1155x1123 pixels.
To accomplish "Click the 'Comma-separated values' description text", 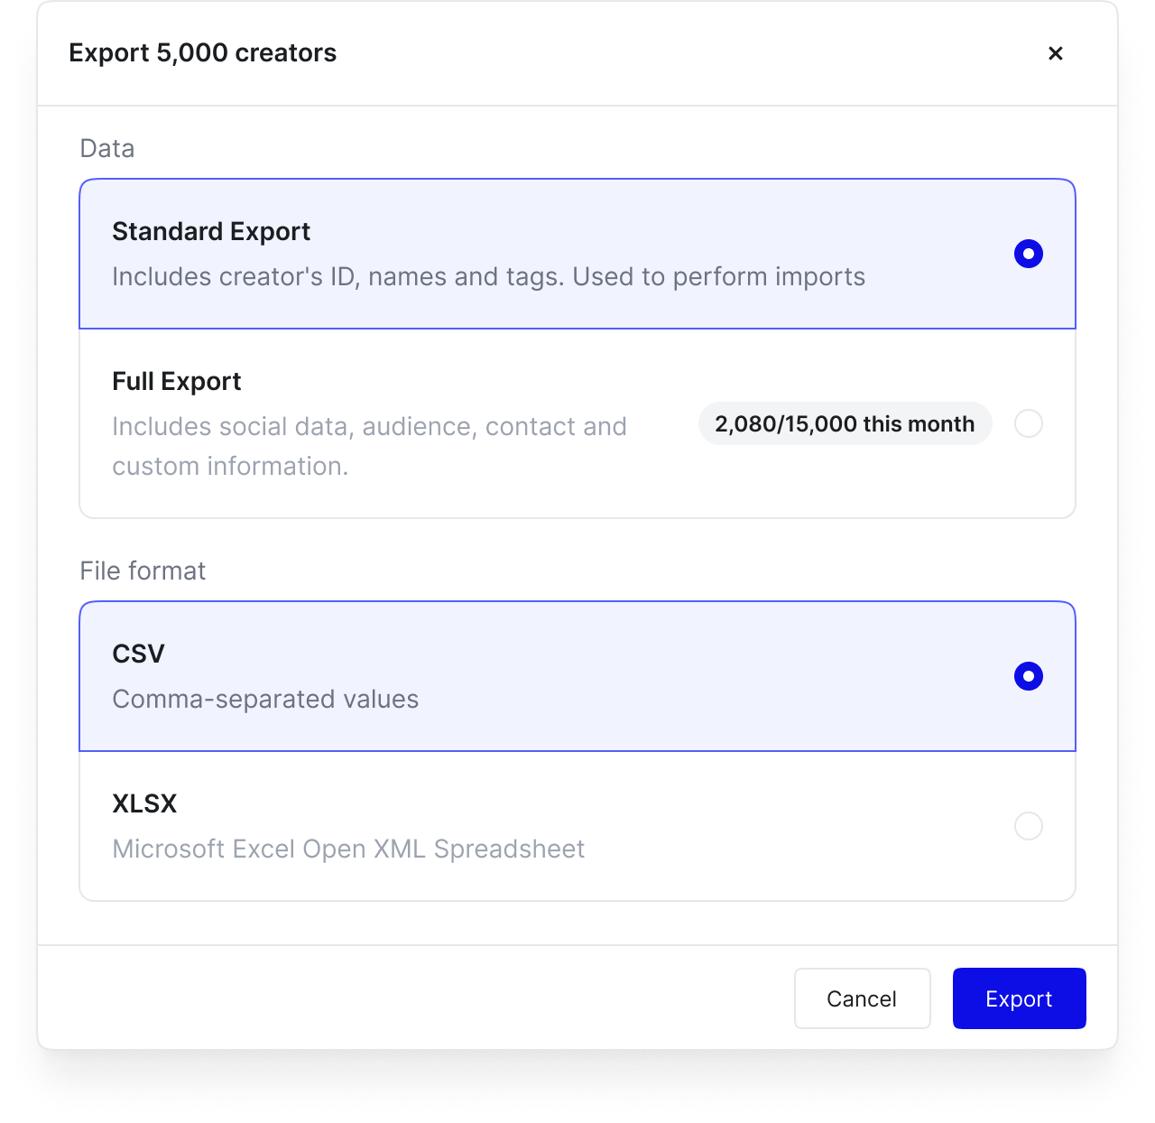I will [x=265, y=700].
